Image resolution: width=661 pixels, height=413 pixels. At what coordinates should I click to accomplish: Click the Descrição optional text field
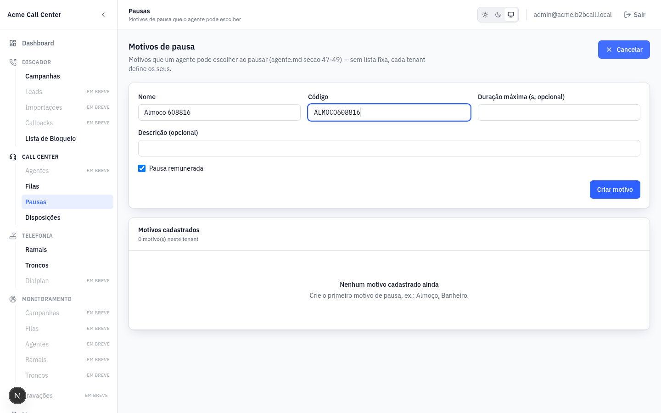click(389, 148)
